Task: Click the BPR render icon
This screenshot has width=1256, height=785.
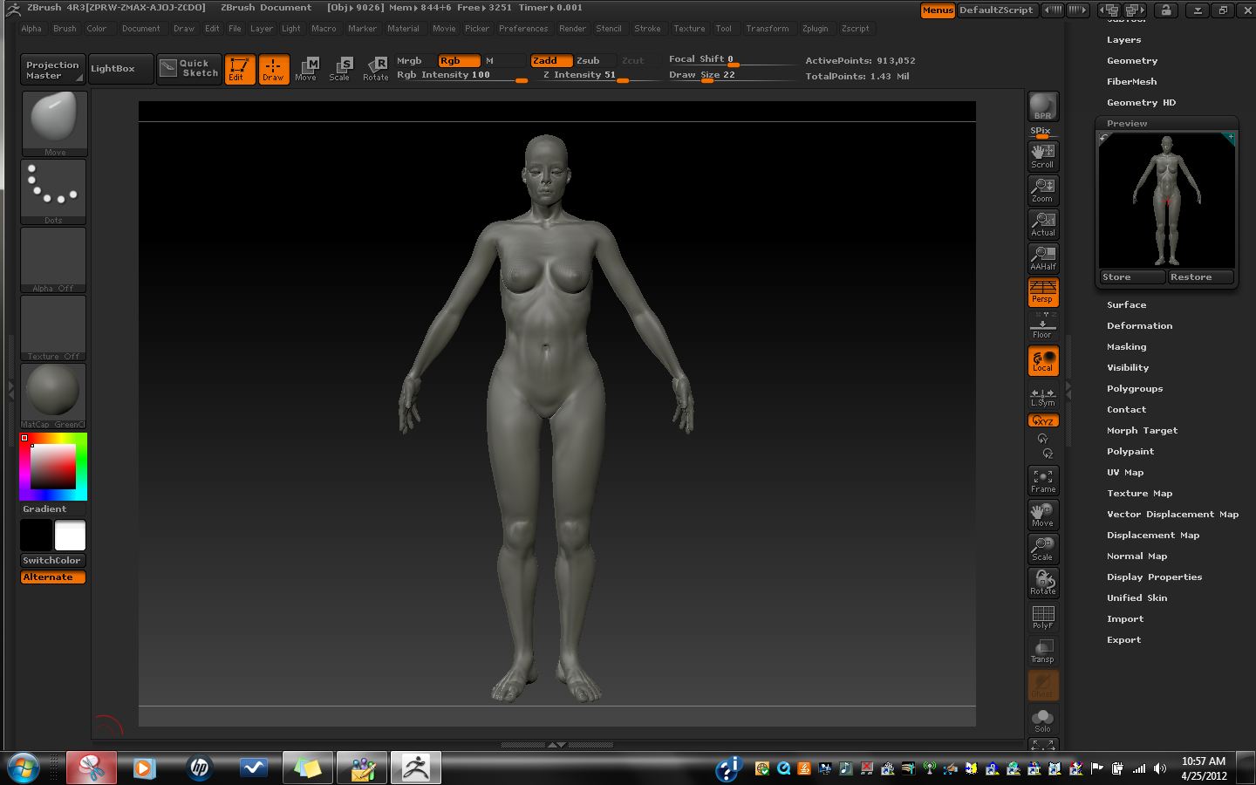Action: click(1042, 107)
